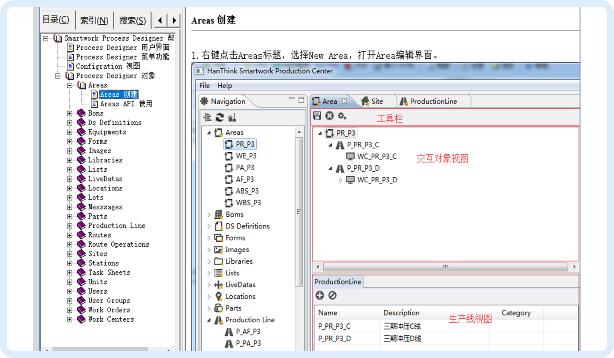614x358 pixels.
Task: Close the Area editor tab
Action: (345, 101)
